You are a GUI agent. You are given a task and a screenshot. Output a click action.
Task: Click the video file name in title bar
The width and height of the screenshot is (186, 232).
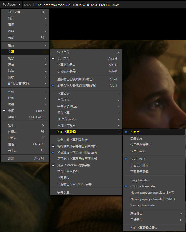click(x=77, y=5)
